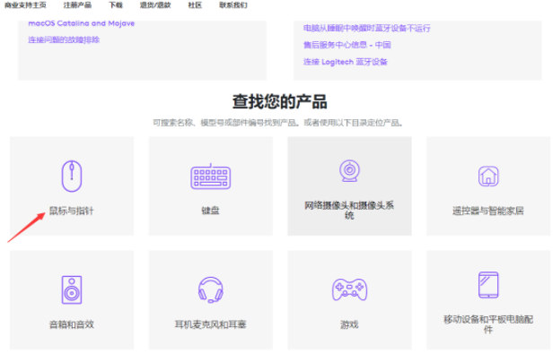The width and height of the screenshot is (553, 354).
Task: Click 联系我们 in the top menu
Action: [x=233, y=5]
